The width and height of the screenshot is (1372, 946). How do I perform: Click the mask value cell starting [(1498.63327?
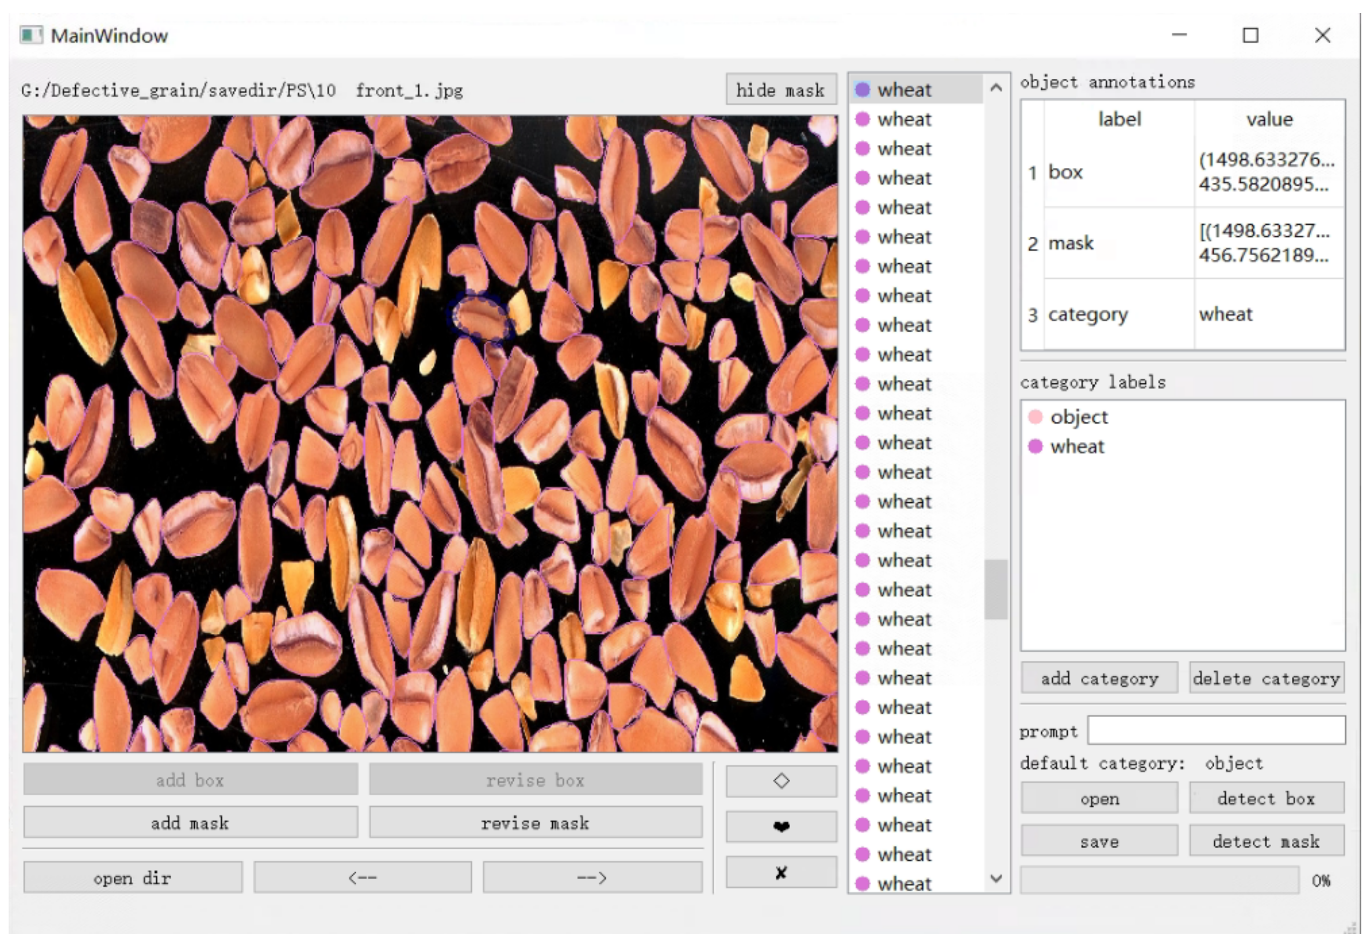coord(1269,243)
